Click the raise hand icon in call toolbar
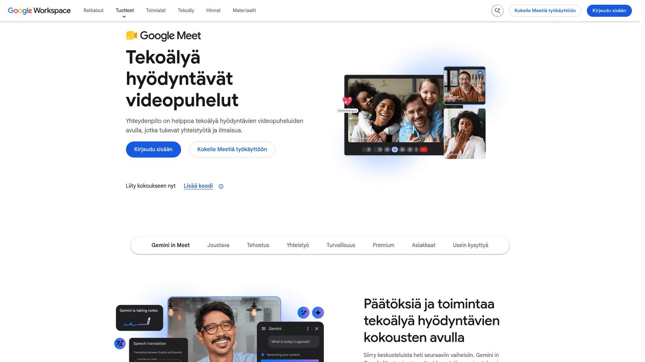The image size is (645, 362). [410, 149]
